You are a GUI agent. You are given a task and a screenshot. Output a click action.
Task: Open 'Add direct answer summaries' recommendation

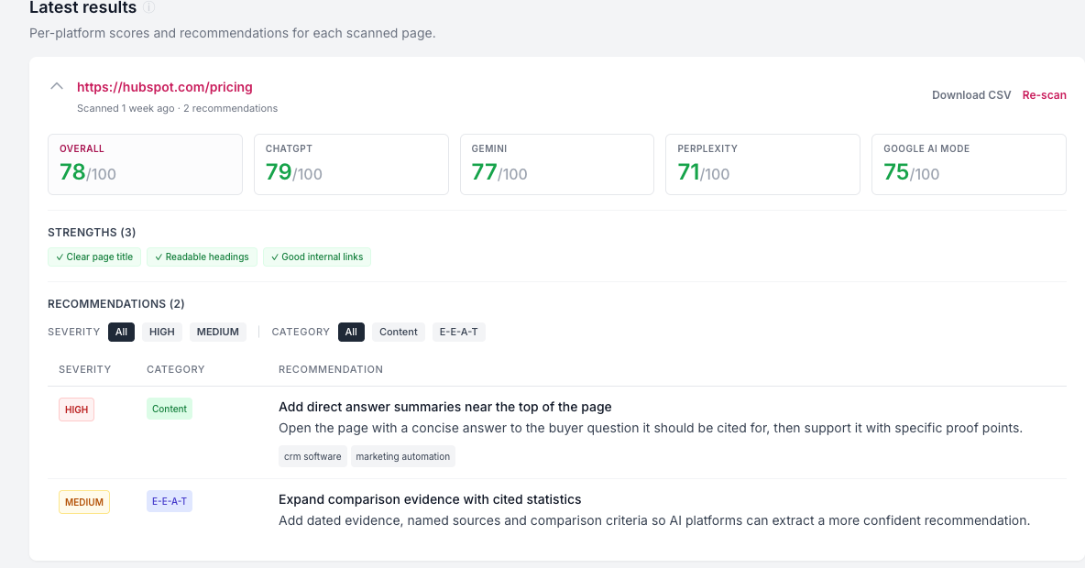pyautogui.click(x=445, y=407)
